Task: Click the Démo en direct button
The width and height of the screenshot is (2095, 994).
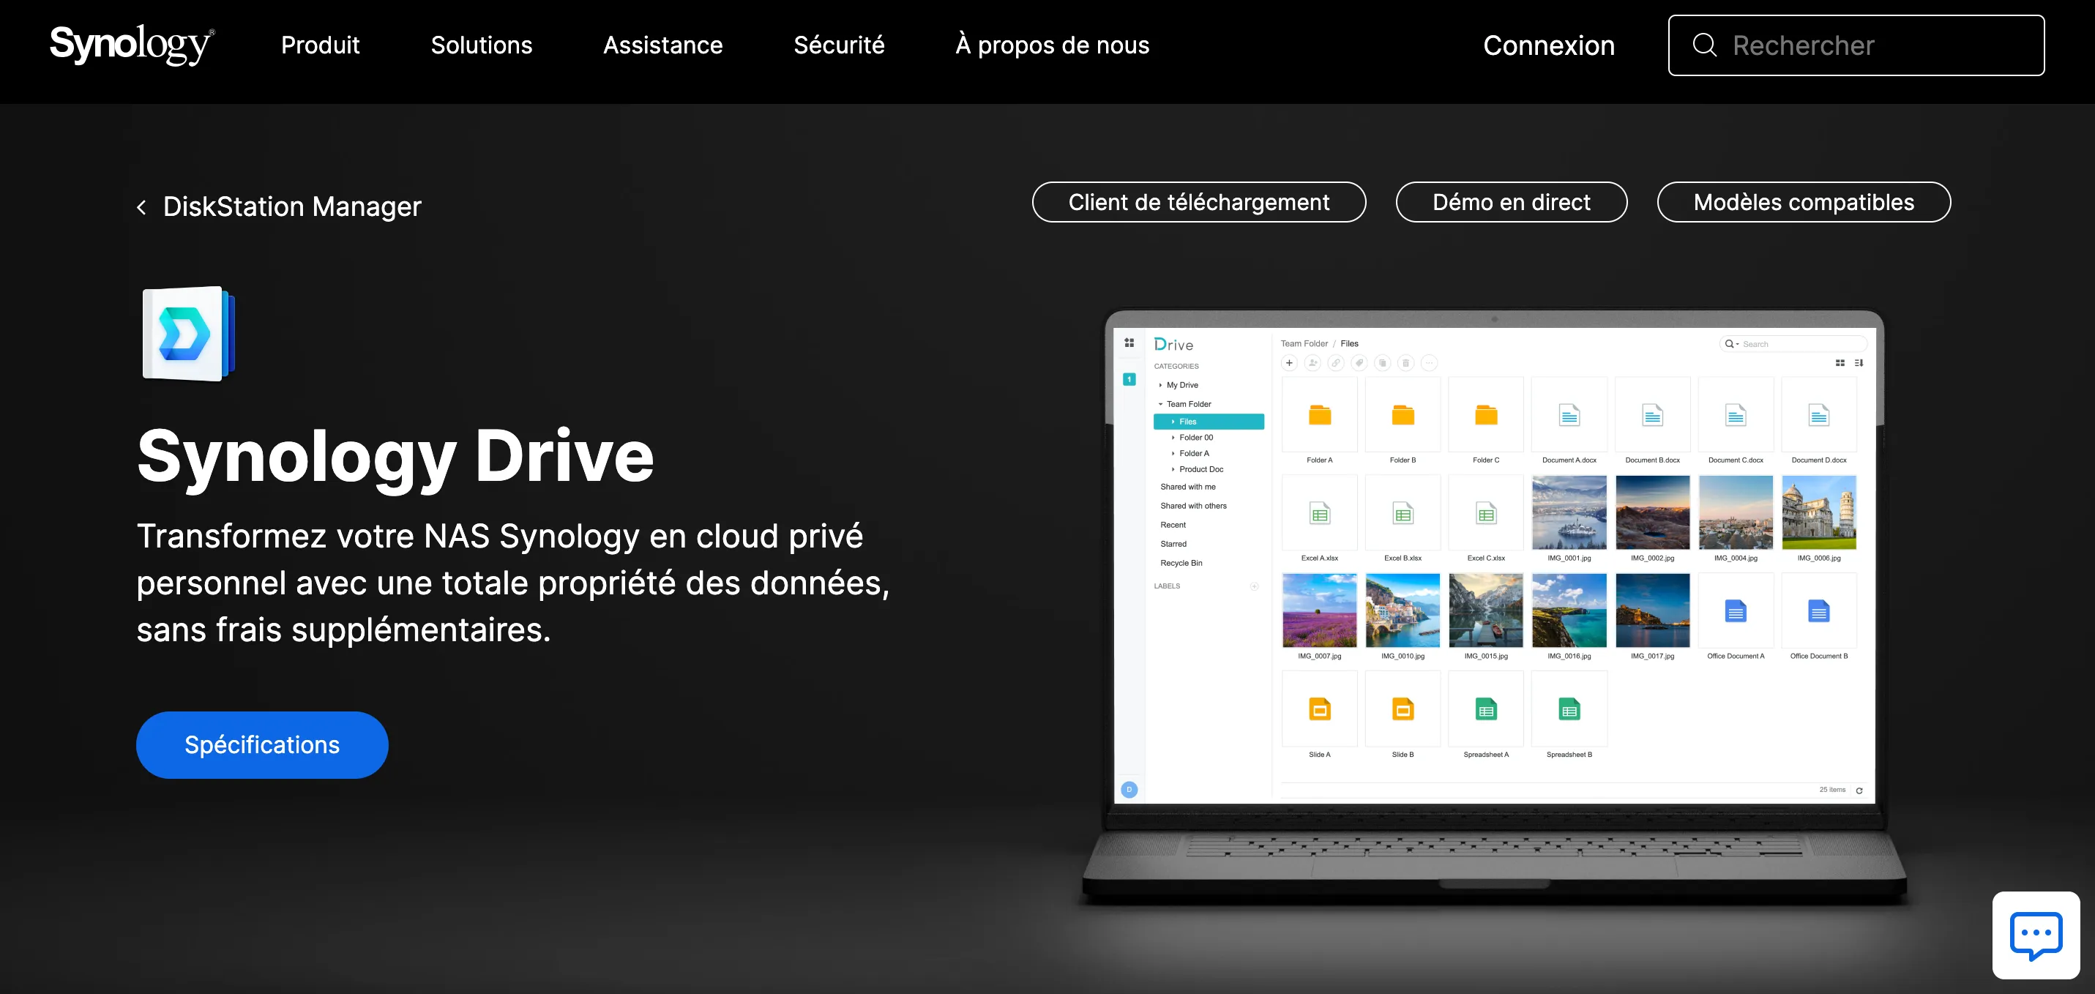Action: [1511, 202]
